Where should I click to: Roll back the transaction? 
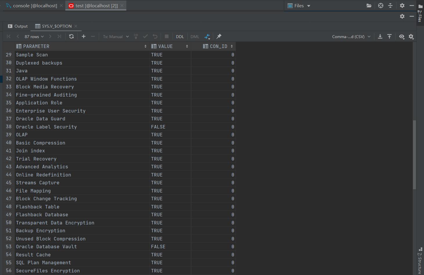[x=155, y=36]
